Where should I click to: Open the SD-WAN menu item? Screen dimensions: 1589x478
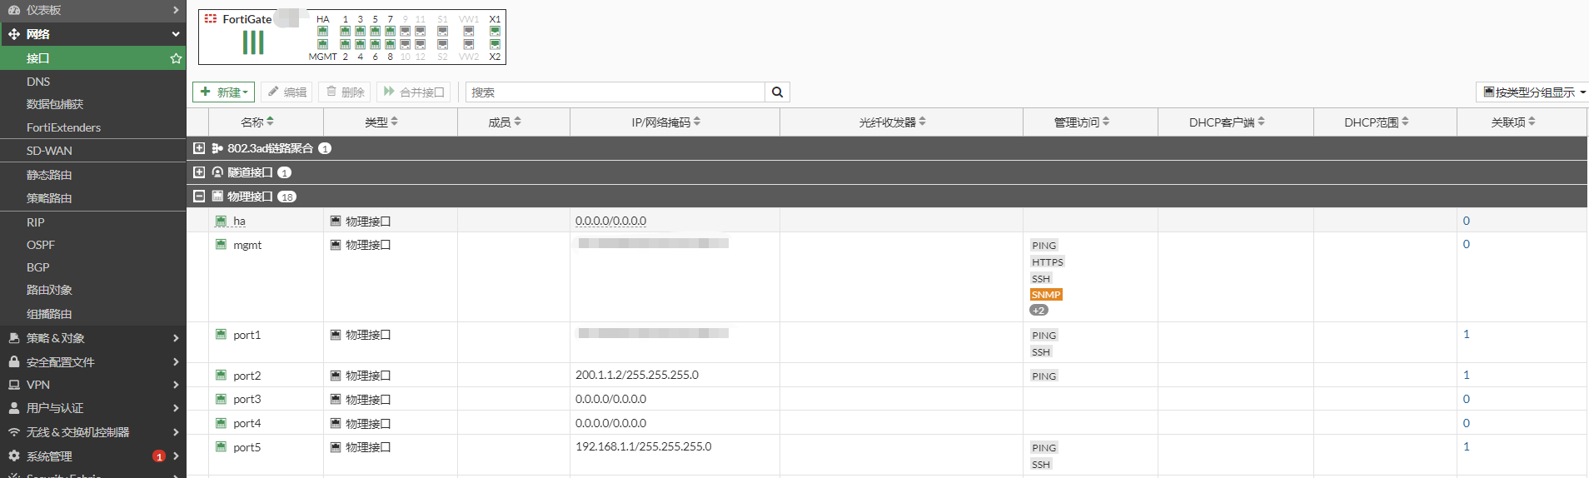pos(49,151)
